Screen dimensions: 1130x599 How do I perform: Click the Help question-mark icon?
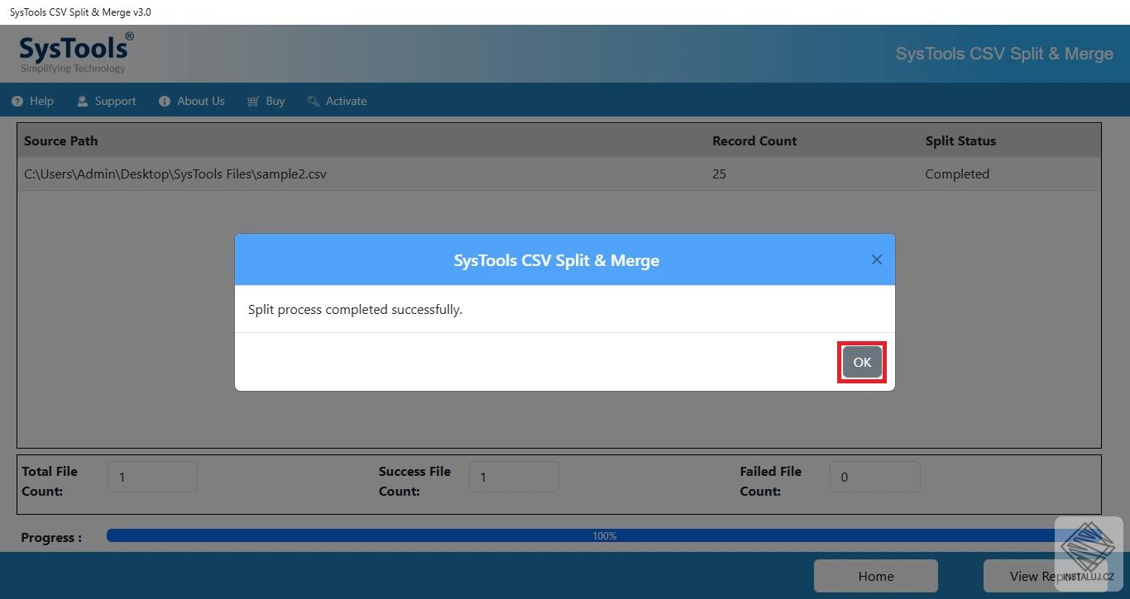pyautogui.click(x=17, y=101)
